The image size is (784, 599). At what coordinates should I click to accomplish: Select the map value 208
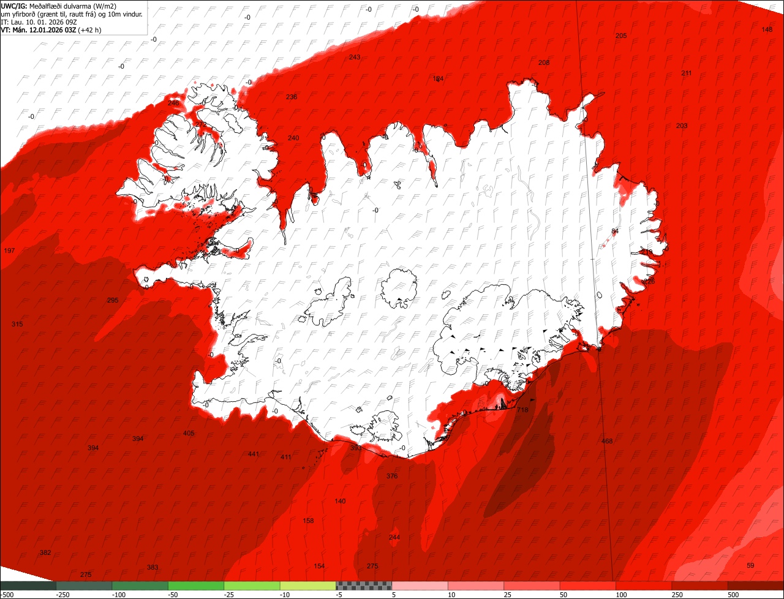(544, 62)
